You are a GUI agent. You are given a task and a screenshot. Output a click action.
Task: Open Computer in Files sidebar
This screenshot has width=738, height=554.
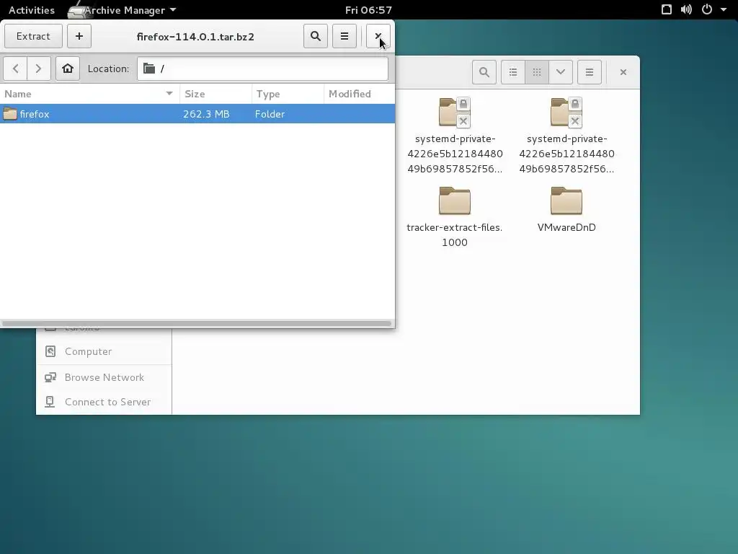[104, 351]
